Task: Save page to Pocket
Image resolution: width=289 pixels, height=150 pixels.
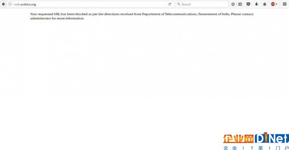Action: [x=248, y=4]
